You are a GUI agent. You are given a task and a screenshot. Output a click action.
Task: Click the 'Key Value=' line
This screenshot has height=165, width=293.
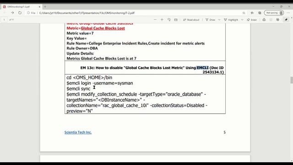pyautogui.click(x=76, y=38)
